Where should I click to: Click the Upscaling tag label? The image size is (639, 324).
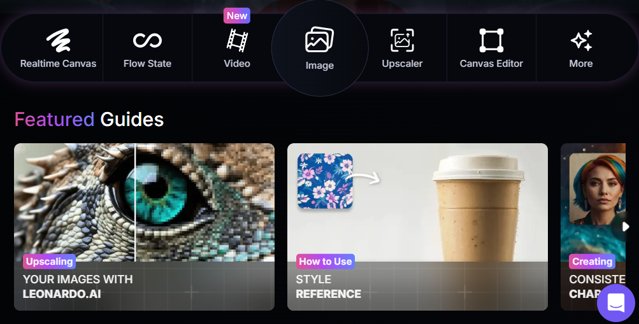point(49,262)
